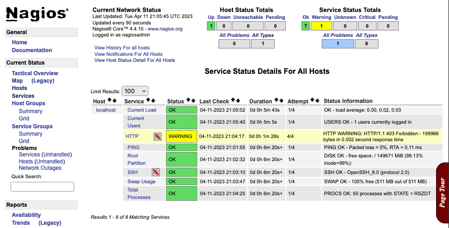
Task: Open Tactical Overview in sidebar
Action: [35, 73]
